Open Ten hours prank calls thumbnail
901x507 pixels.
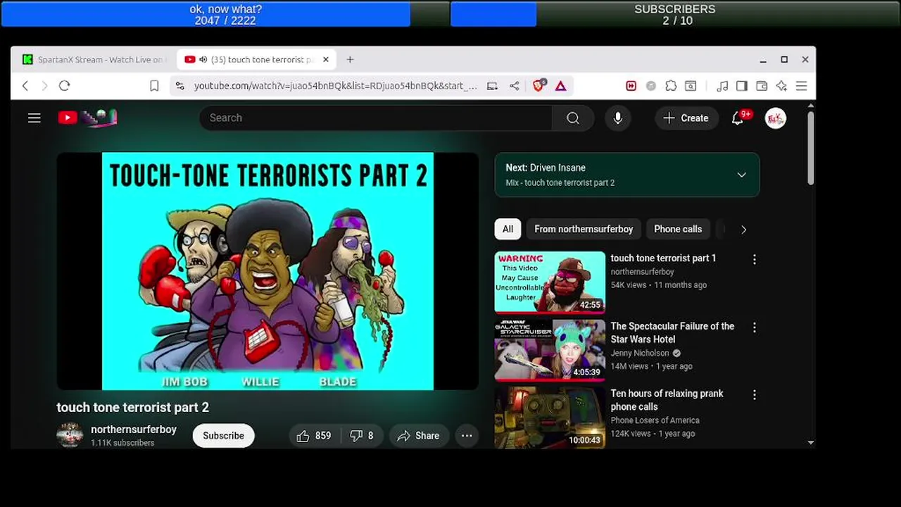[550, 417]
